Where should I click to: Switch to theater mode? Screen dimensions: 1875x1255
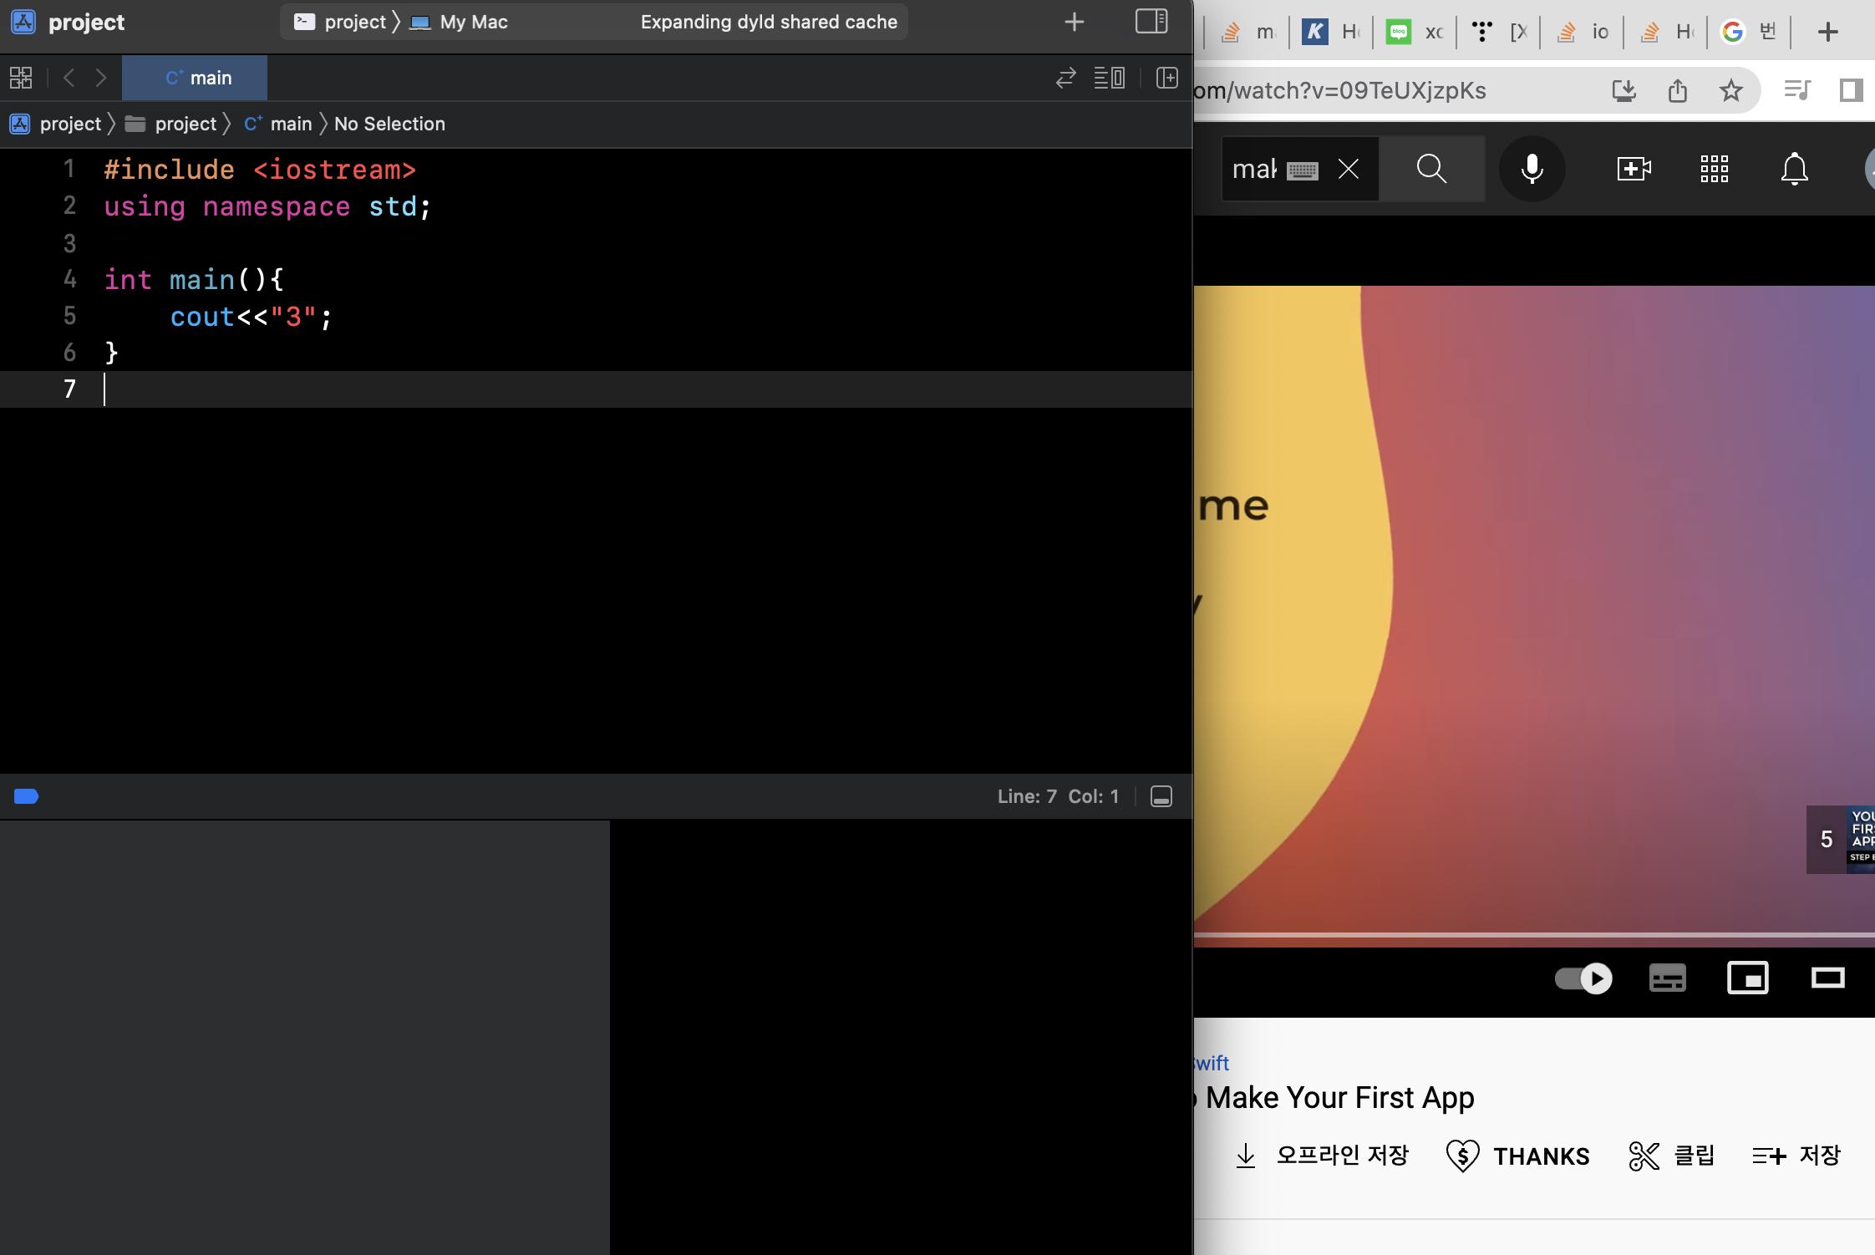pyautogui.click(x=1827, y=978)
